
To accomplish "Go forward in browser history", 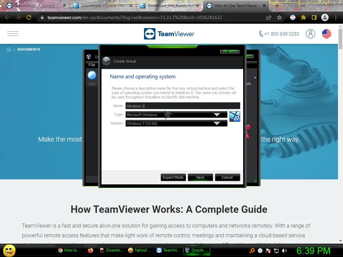I will pyautogui.click(x=18, y=17).
